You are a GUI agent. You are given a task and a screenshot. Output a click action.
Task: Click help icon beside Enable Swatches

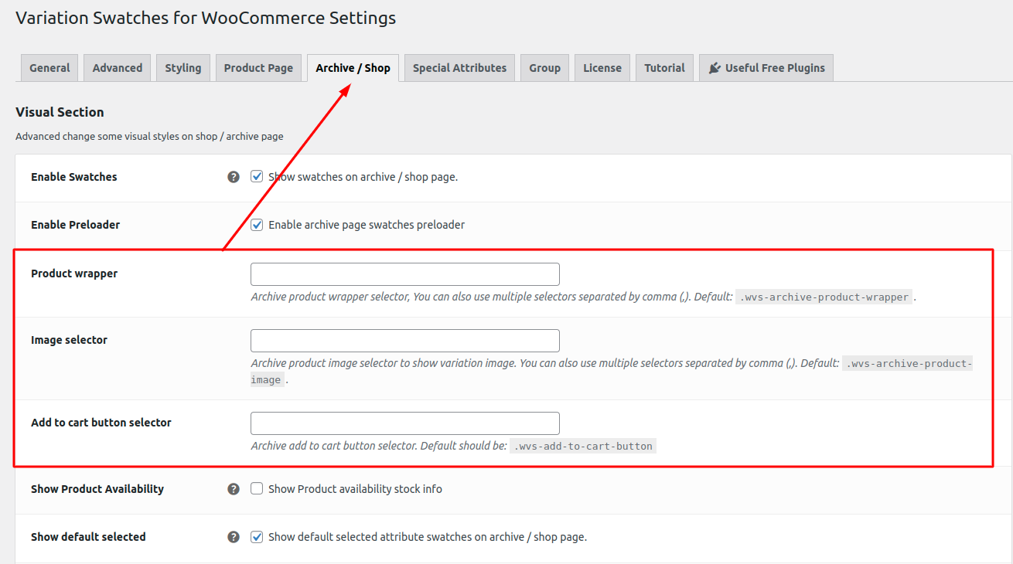(x=234, y=177)
